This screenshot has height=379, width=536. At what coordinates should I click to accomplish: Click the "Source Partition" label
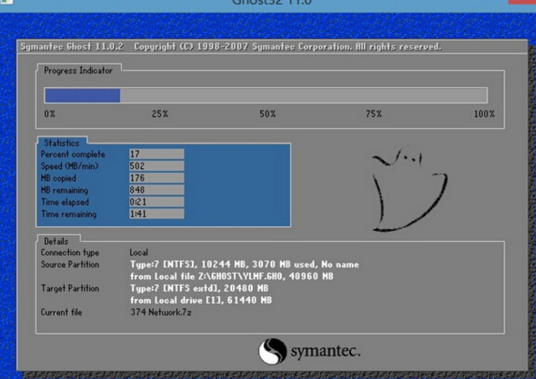pos(70,264)
